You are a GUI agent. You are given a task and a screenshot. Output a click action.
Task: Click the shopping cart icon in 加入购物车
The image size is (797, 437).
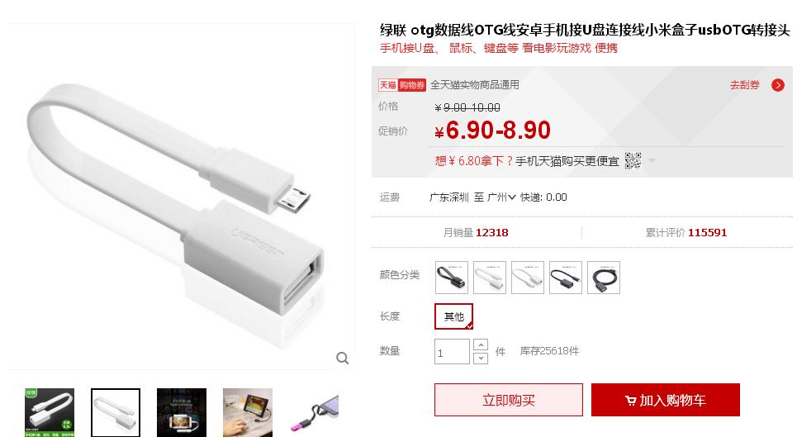630,401
